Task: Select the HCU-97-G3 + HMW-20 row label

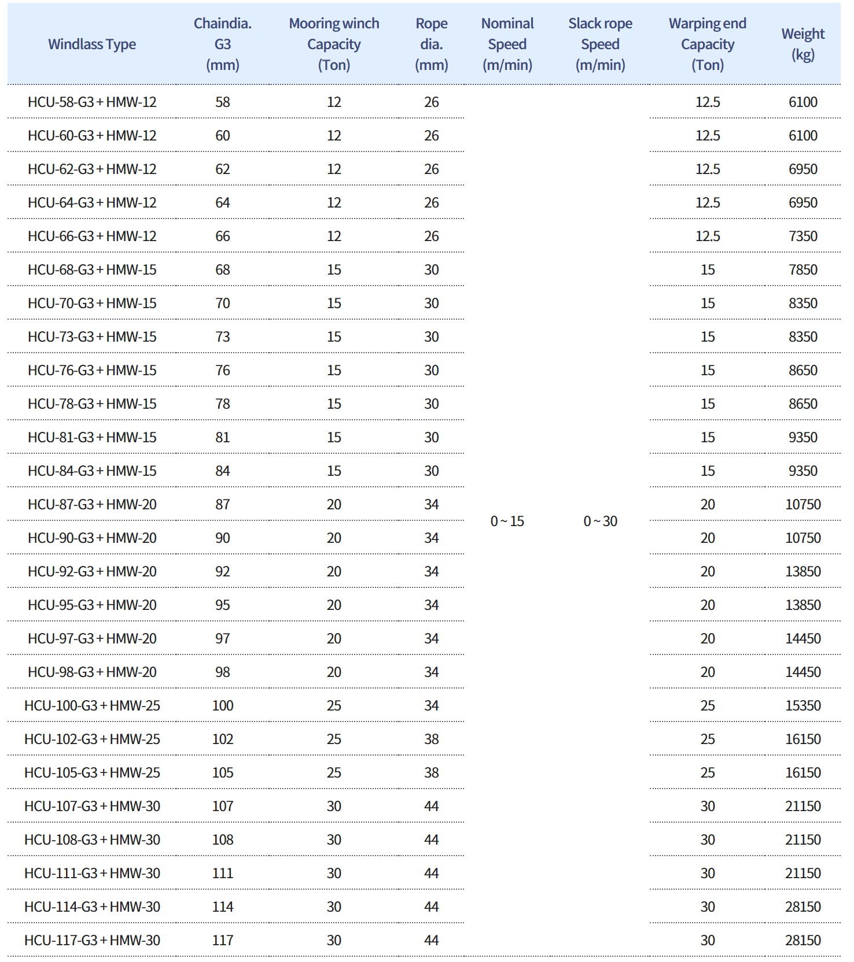Action: (x=92, y=639)
